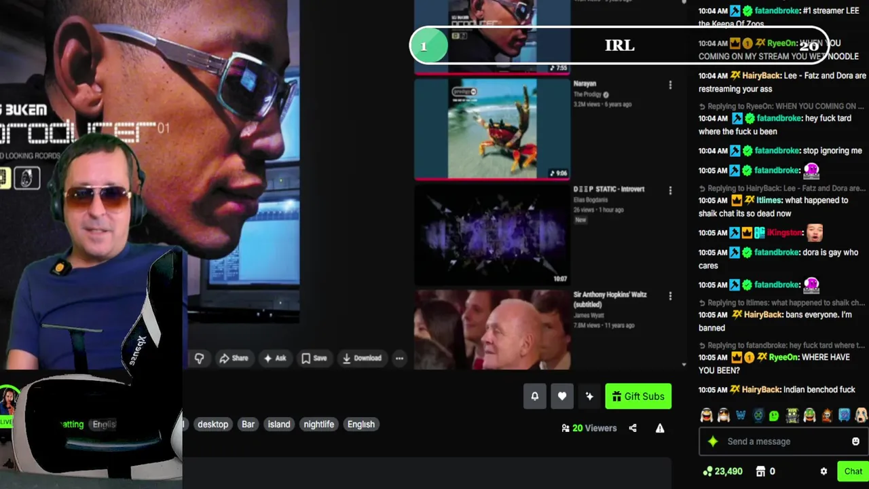The height and width of the screenshot is (489, 869).
Task: Open the DEEP STATIC Introvert thumbnail
Action: click(492, 234)
